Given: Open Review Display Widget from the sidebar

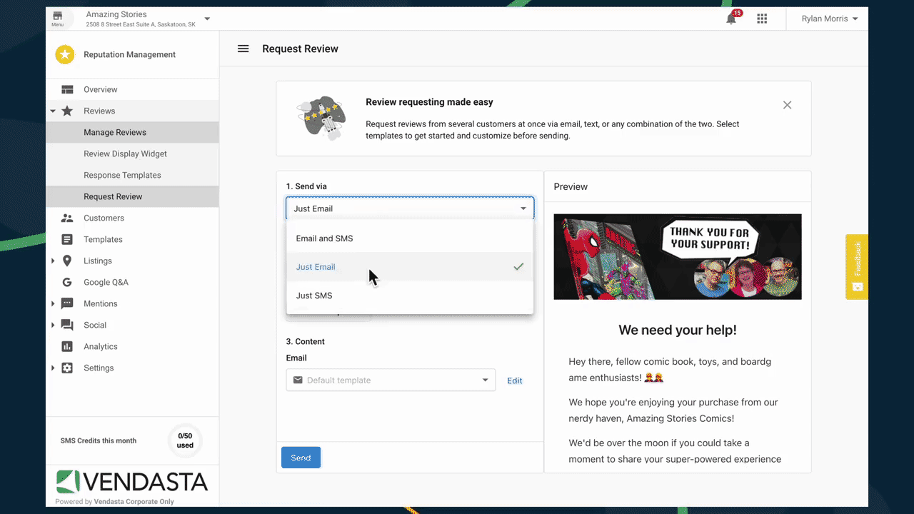Looking at the screenshot, I should pyautogui.click(x=125, y=153).
